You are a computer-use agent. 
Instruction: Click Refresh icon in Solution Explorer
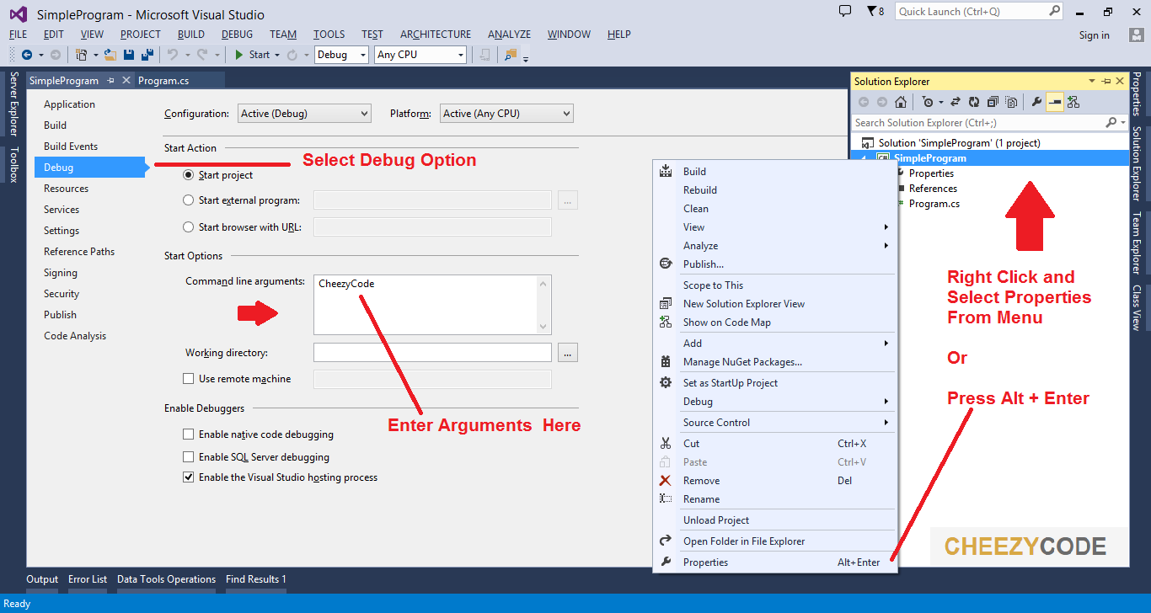point(974,102)
